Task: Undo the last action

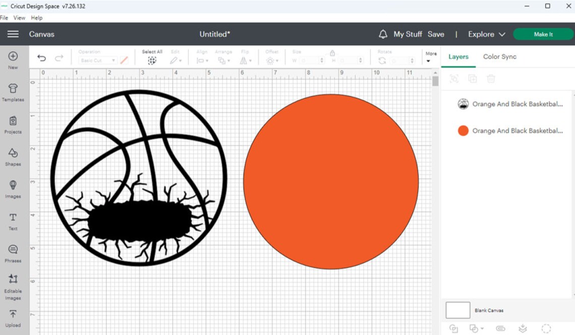Action: tap(42, 58)
